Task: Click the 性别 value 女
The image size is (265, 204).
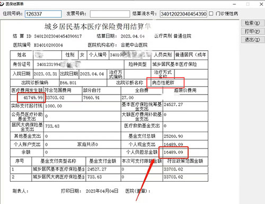Action: click(82, 55)
